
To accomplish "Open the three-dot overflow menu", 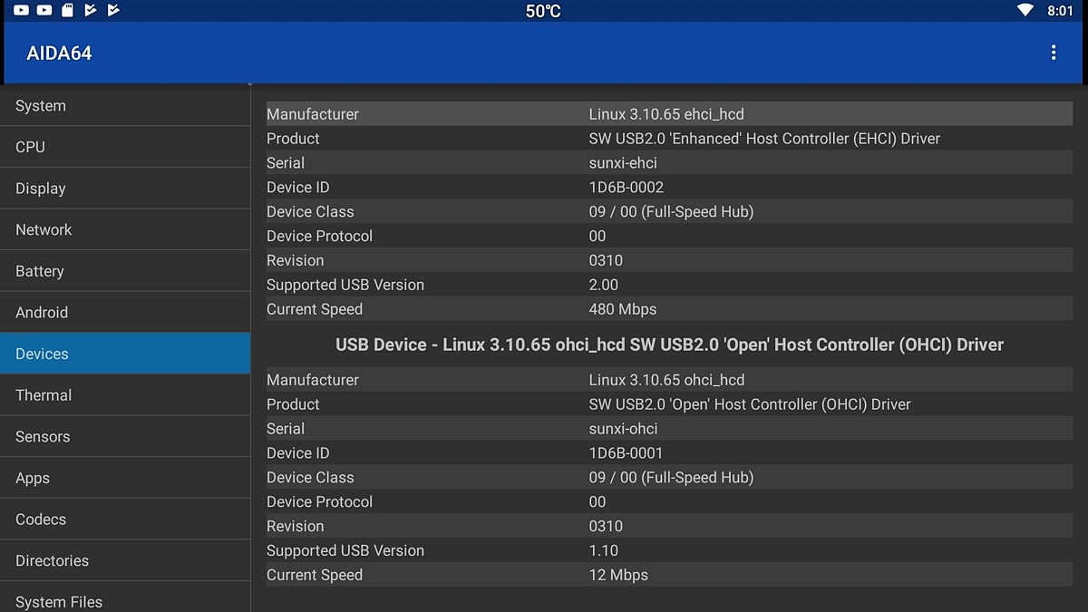I will coord(1053,53).
